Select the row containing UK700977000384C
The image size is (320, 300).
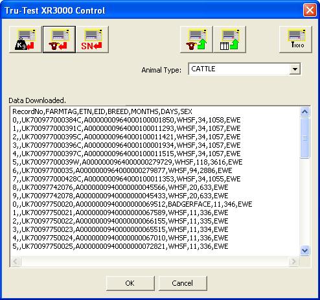[126, 120]
